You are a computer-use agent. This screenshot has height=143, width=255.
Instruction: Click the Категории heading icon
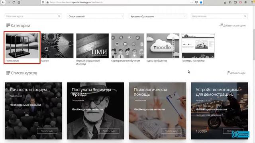[8, 25]
